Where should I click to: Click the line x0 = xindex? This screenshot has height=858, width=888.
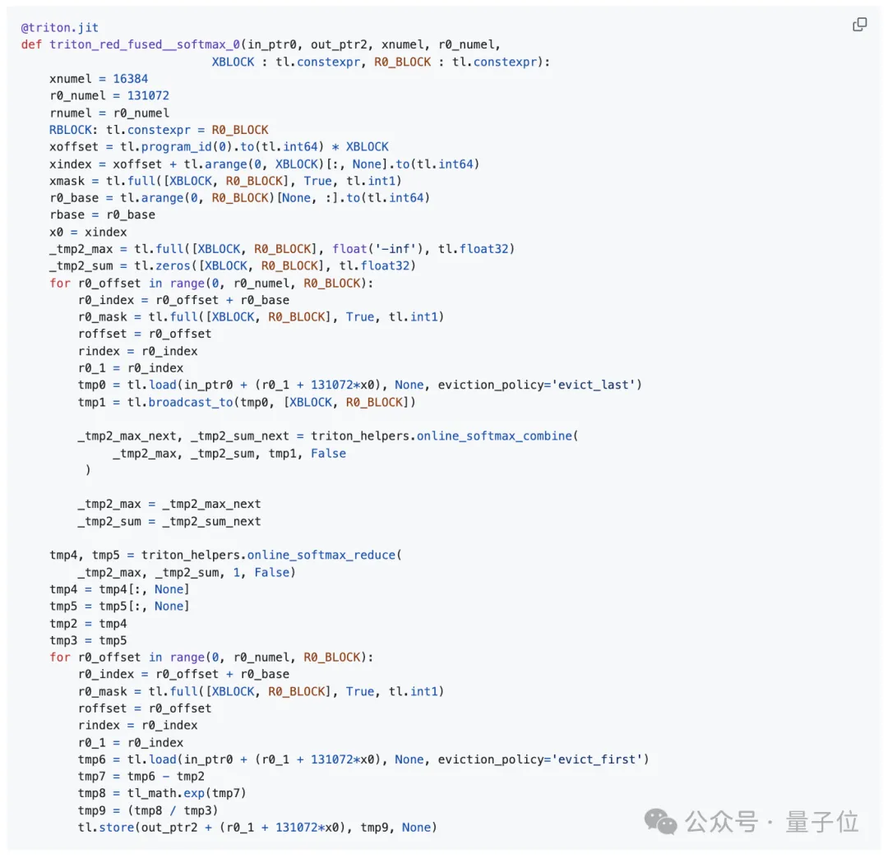tap(88, 233)
